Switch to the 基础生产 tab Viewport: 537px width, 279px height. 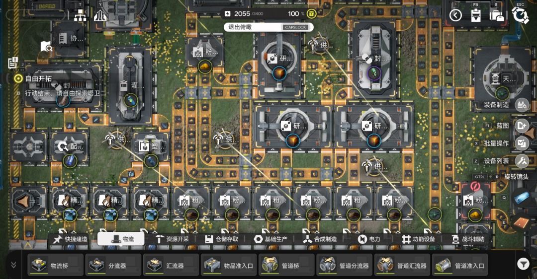pos(271,239)
